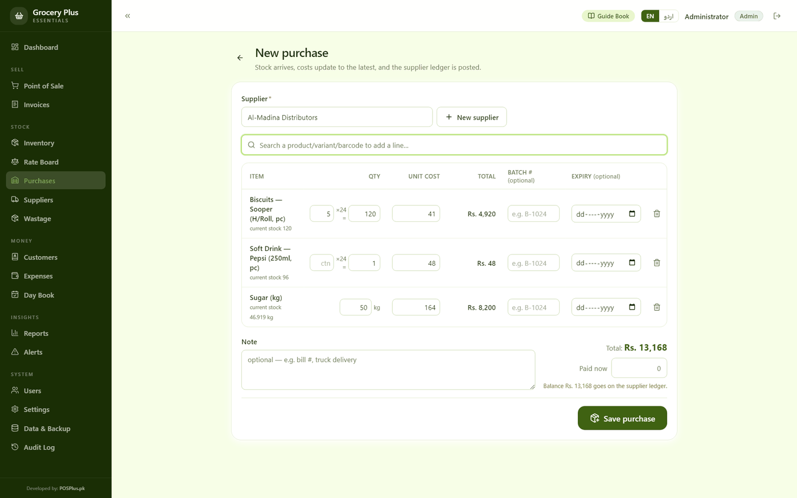The height and width of the screenshot is (498, 797).
Task: Delete the Sugar (kg) line
Action: [656, 307]
